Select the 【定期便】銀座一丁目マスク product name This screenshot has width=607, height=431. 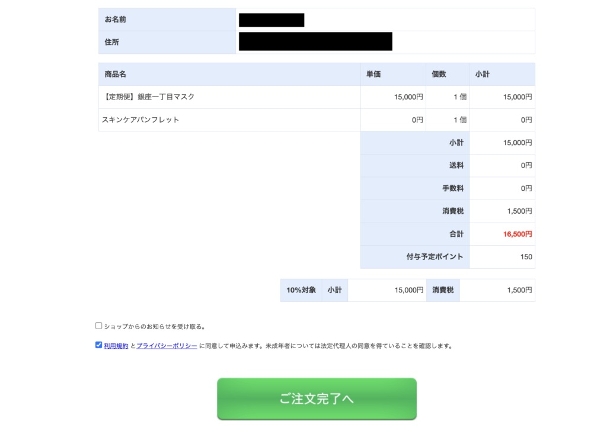149,97
